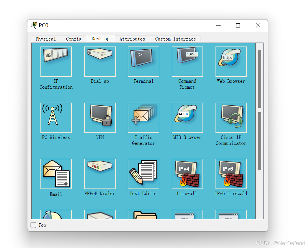
Task: Click the "Traffic Generator" label text
Action: [x=143, y=140]
